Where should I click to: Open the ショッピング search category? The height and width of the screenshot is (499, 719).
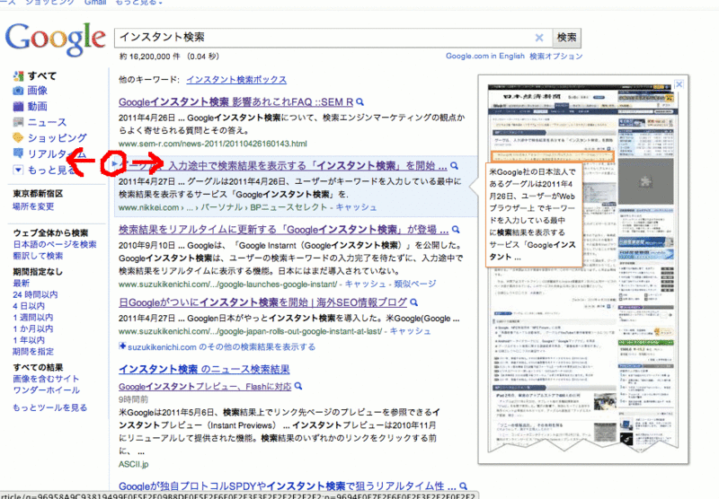[58, 137]
